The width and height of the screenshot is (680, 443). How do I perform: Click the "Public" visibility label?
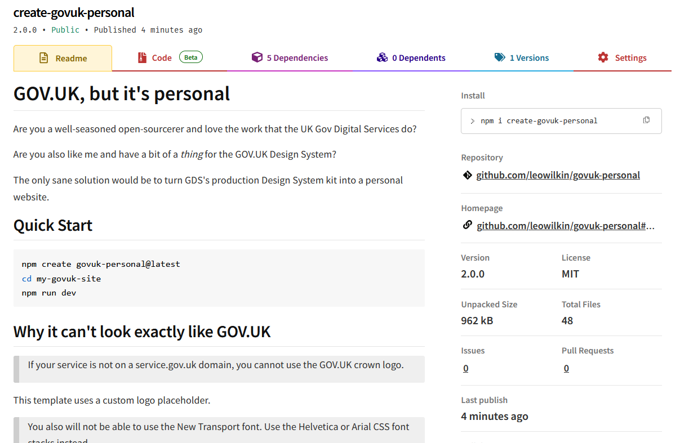65,30
